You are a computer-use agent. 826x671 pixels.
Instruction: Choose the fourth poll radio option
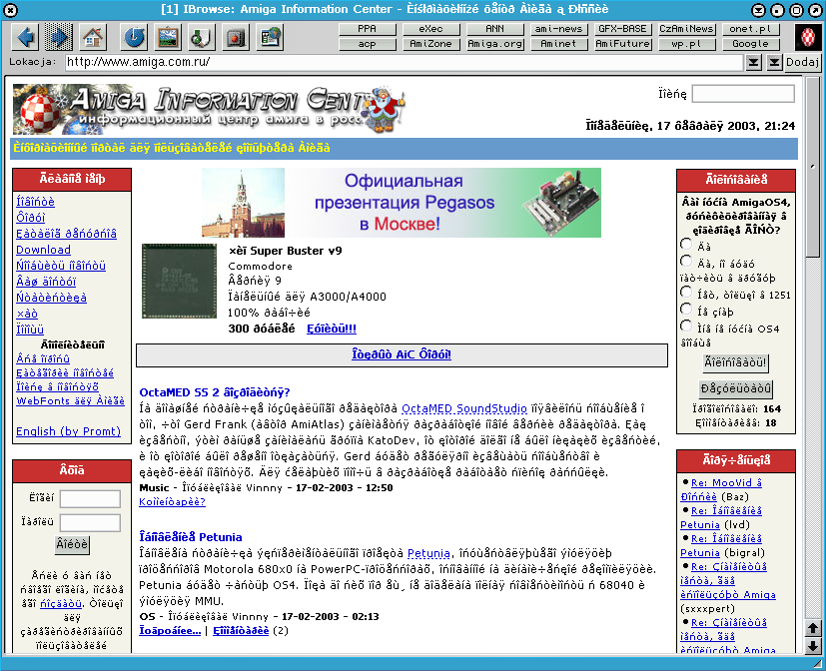point(686,310)
